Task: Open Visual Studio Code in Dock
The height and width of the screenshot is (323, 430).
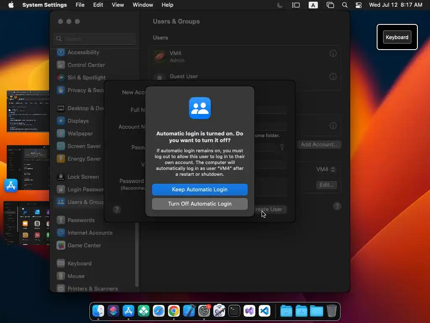Action: tap(265, 311)
